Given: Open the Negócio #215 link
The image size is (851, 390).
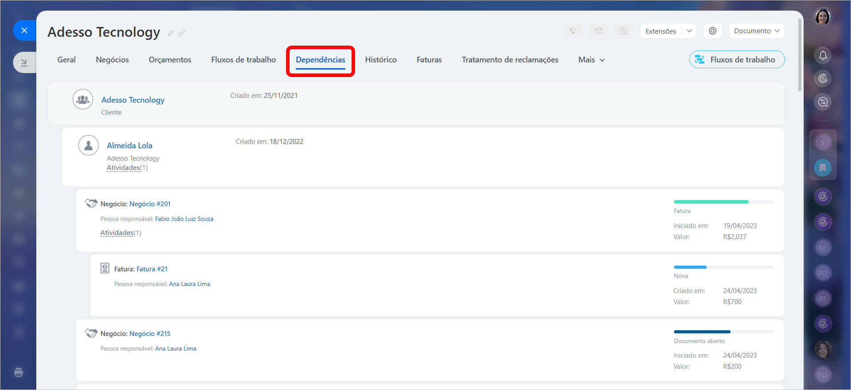Looking at the screenshot, I should tap(150, 334).
